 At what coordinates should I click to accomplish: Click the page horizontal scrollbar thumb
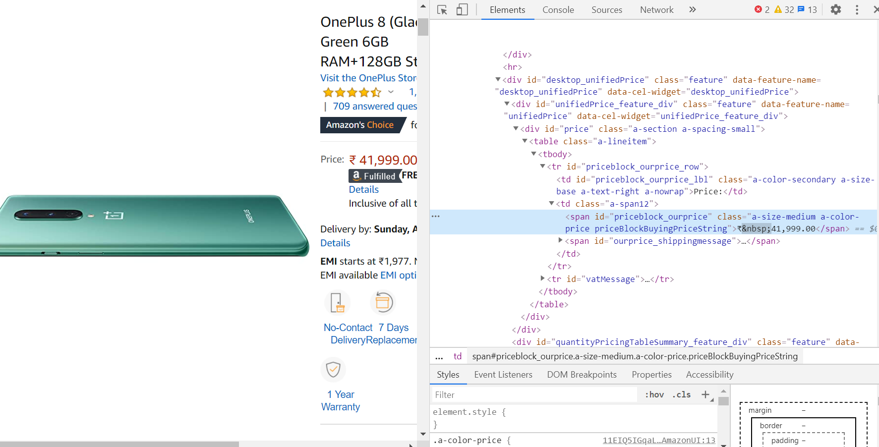pyautogui.click(x=119, y=444)
